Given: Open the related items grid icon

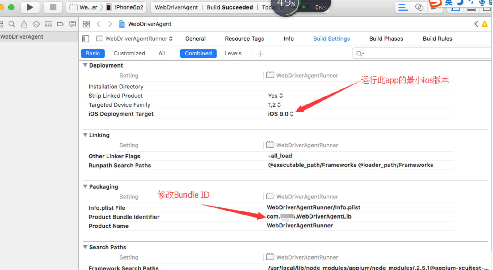Looking at the screenshot, I should (x=86, y=24).
